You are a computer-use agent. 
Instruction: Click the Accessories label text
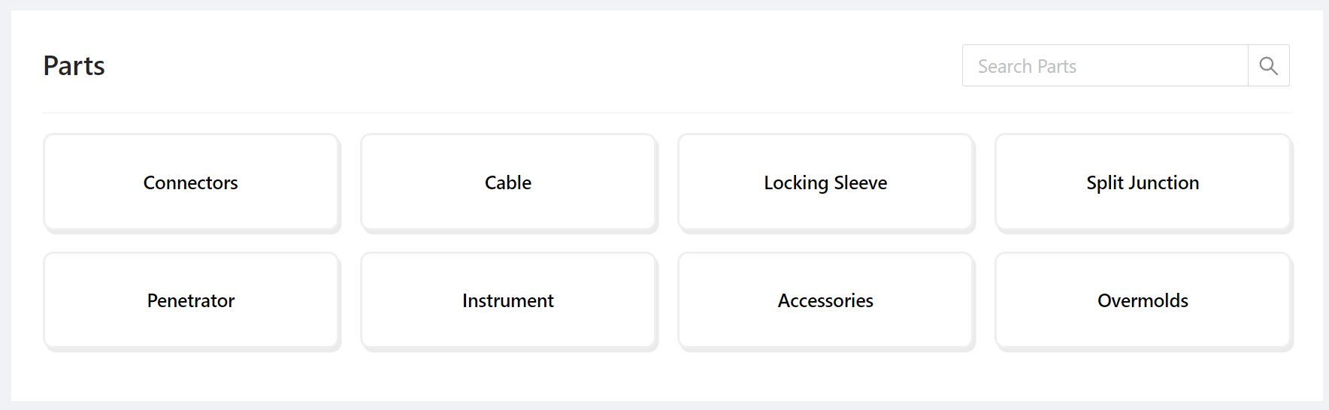(825, 300)
